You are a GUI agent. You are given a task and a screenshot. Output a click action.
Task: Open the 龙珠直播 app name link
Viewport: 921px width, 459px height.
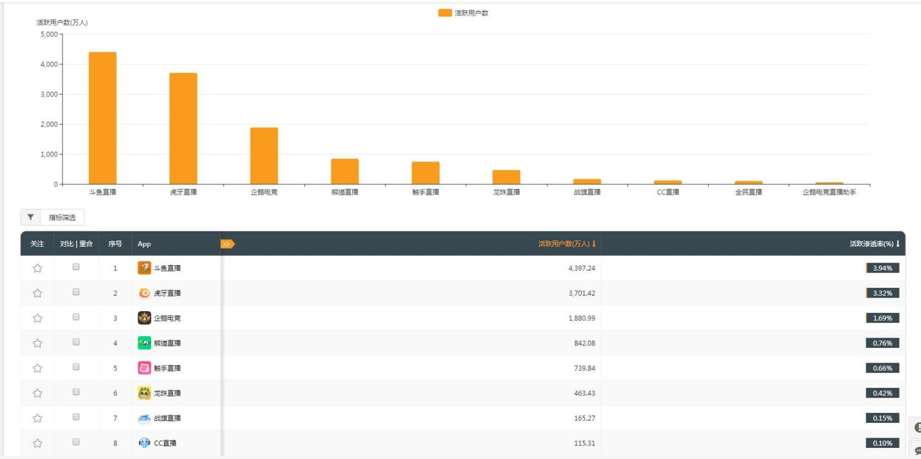pyautogui.click(x=167, y=393)
